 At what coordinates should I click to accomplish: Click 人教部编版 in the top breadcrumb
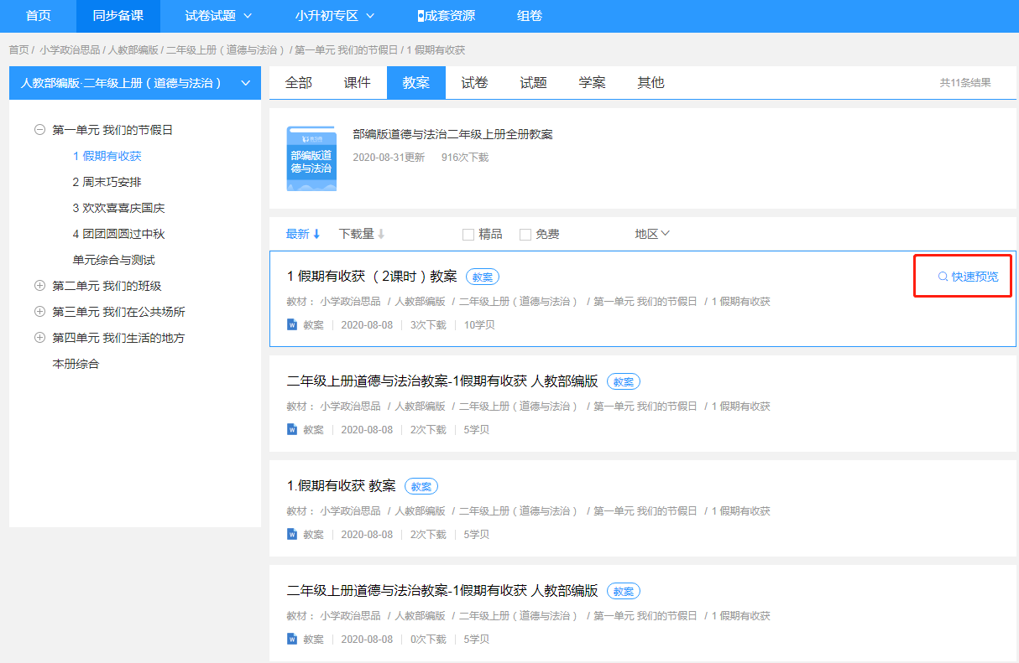pos(133,50)
